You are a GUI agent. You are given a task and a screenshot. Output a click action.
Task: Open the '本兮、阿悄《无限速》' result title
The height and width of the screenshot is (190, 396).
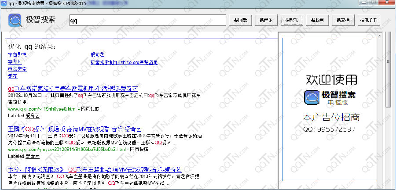pyautogui.click(x=95, y=169)
